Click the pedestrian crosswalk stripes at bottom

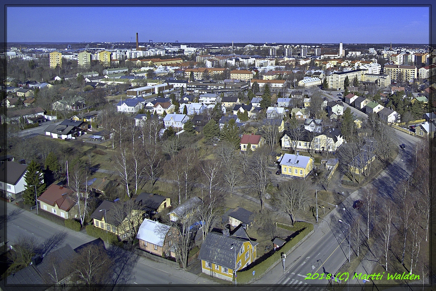tap(292, 281)
